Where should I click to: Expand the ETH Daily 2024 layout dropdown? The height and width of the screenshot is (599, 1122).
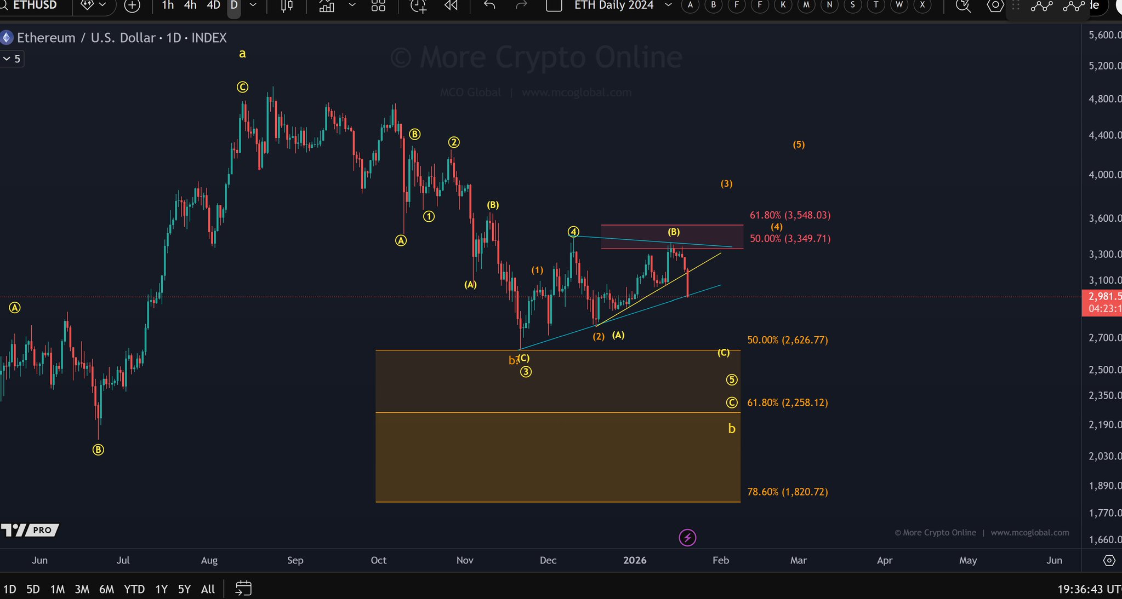tap(668, 5)
